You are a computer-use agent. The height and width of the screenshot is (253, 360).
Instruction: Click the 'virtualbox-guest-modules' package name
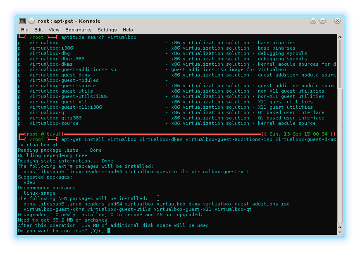click(64, 80)
